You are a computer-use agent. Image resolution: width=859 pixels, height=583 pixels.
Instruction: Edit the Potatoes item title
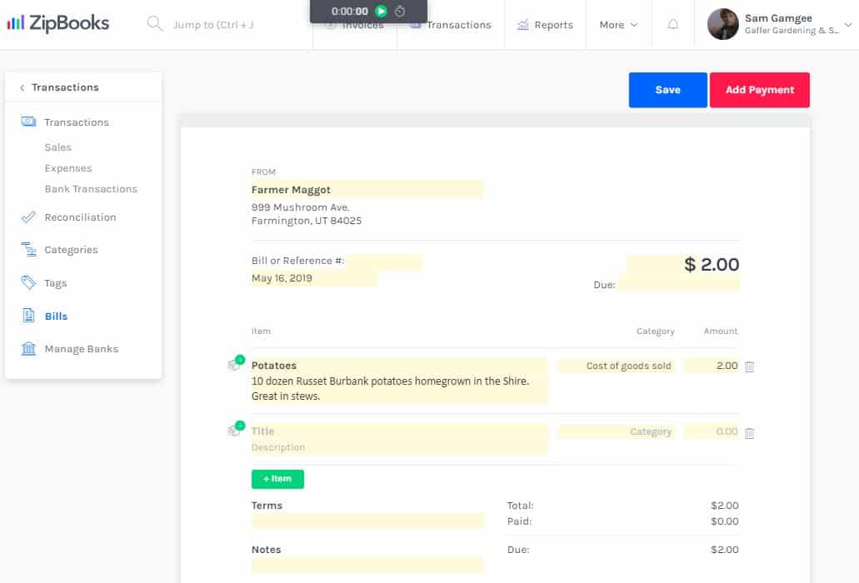pyautogui.click(x=399, y=365)
